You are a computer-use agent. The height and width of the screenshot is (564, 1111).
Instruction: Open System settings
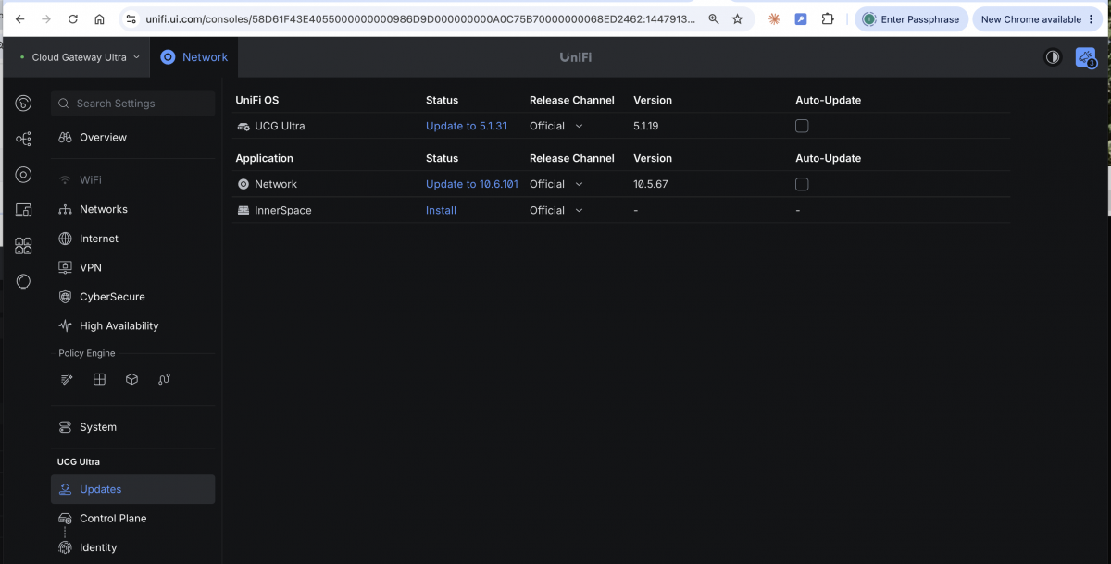point(132,427)
